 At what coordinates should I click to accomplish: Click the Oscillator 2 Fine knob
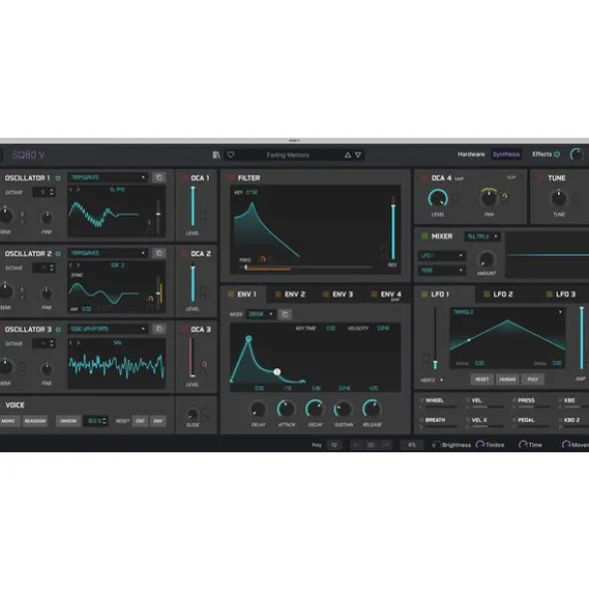pyautogui.click(x=46, y=294)
